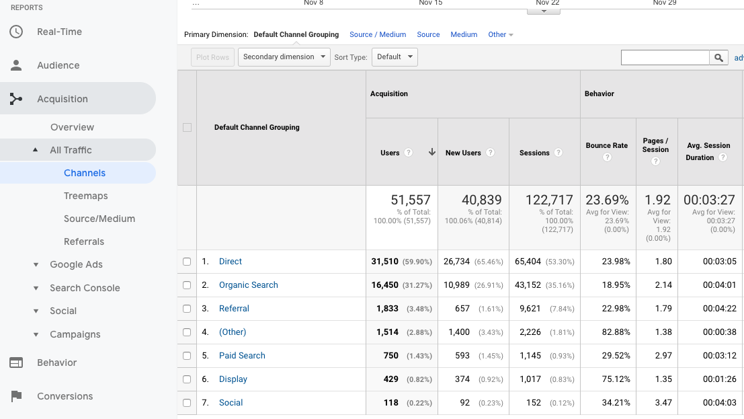Open the Direct channel link
The image size is (744, 419).
(x=230, y=261)
